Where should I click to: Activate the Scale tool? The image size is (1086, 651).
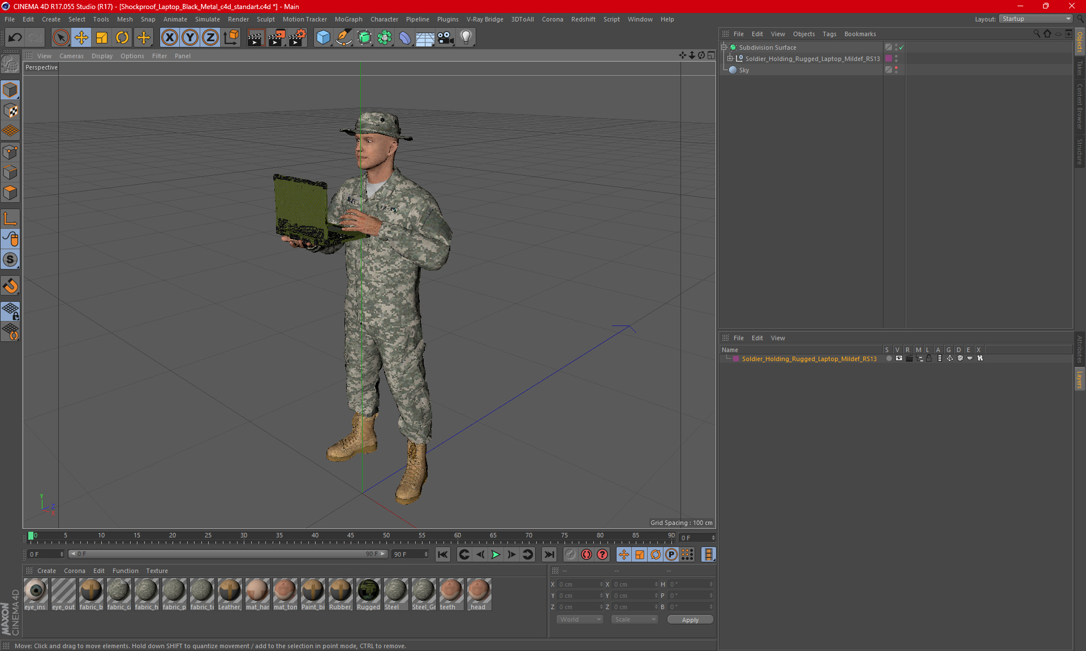(102, 38)
